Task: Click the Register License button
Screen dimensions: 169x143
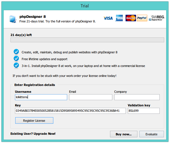Action: pos(34,121)
